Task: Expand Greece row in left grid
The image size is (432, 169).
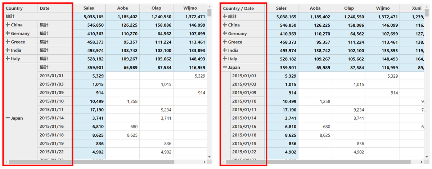Action: click(7, 42)
